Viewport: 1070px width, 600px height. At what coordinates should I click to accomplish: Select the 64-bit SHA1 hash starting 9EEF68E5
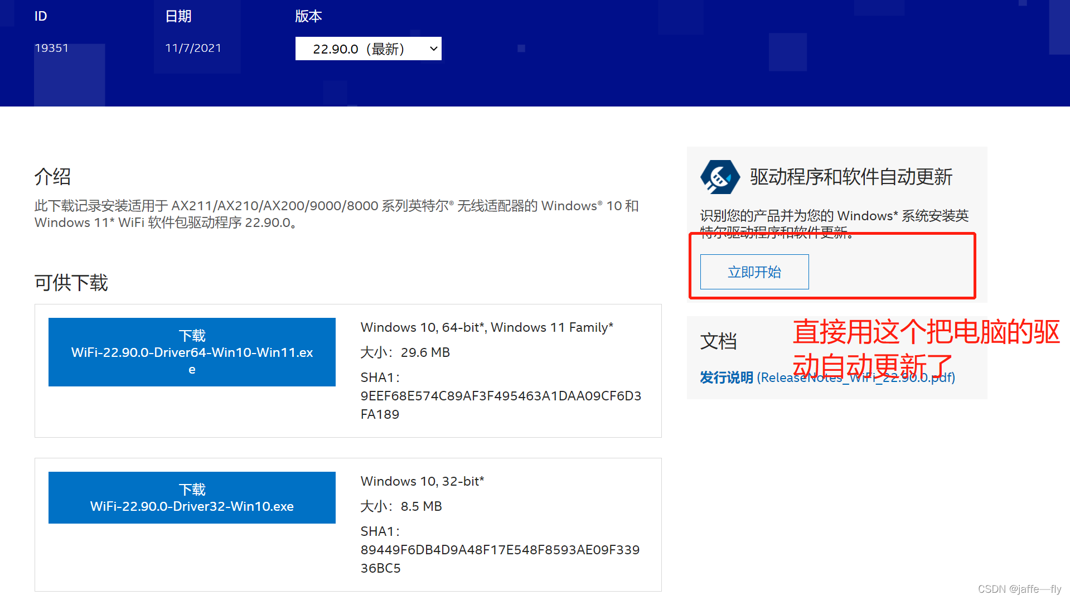[501, 405]
